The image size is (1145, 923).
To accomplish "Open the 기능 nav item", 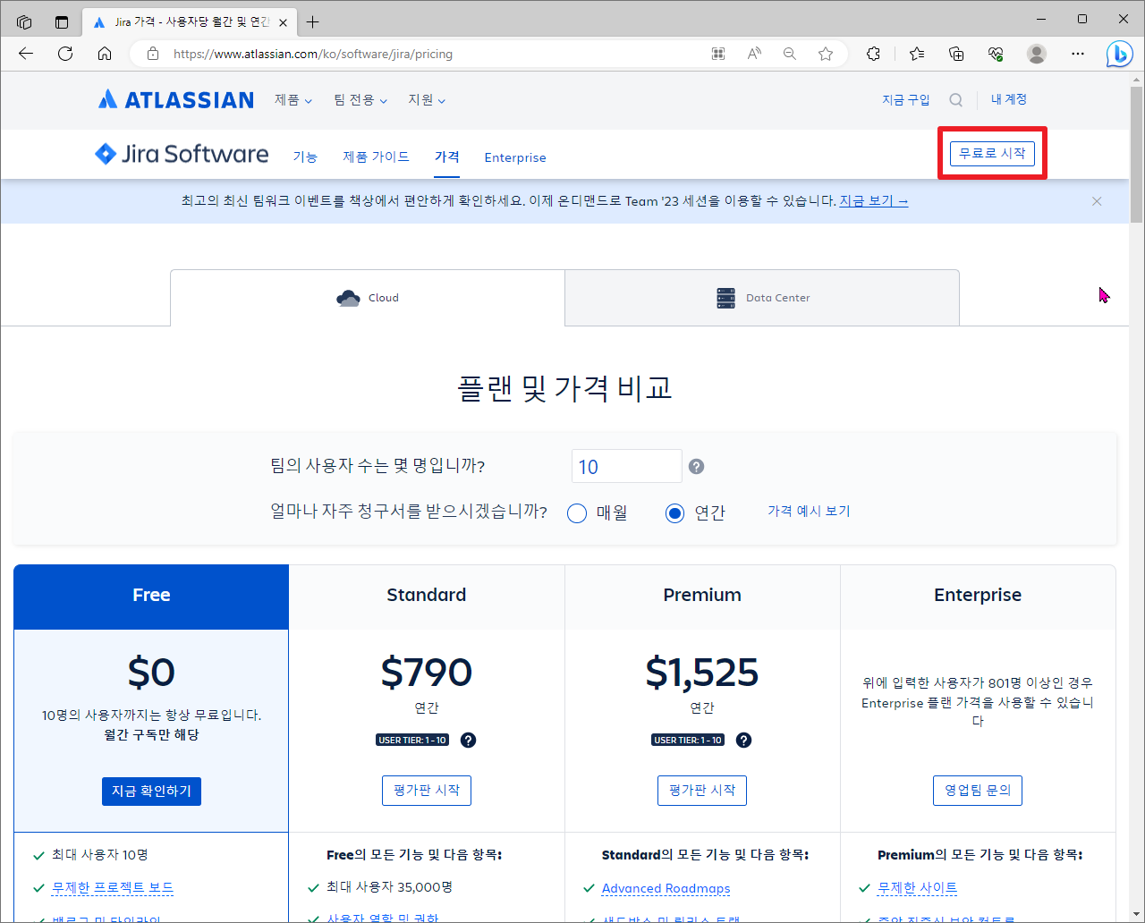I will click(x=305, y=157).
